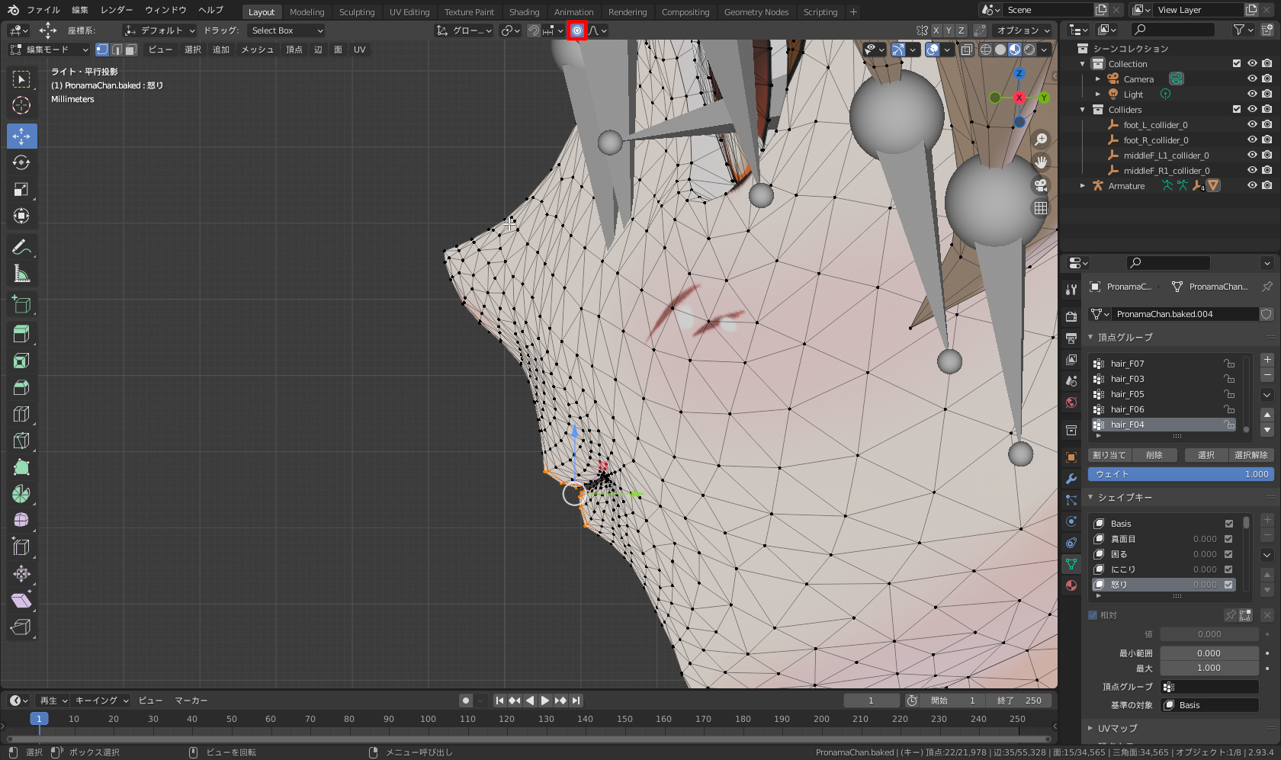Expand the Armature tree item
Image resolution: width=1281 pixels, height=760 pixels.
(1083, 186)
